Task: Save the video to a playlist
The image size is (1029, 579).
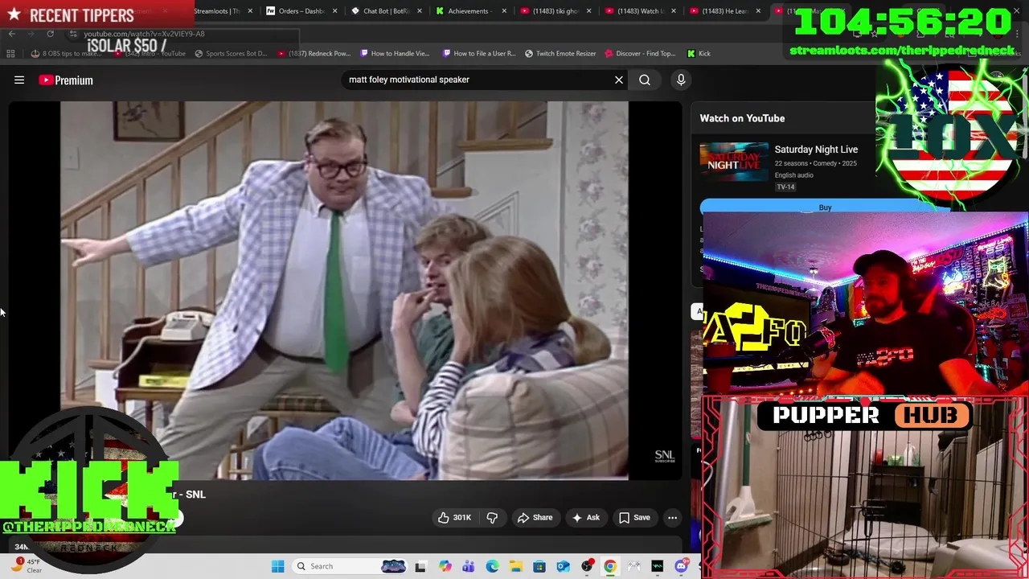Action: click(x=634, y=517)
